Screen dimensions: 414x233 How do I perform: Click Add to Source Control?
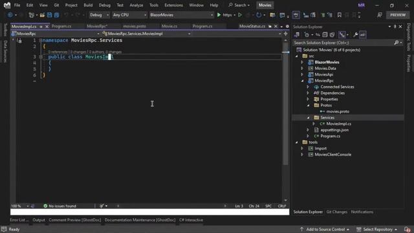pos(325,229)
